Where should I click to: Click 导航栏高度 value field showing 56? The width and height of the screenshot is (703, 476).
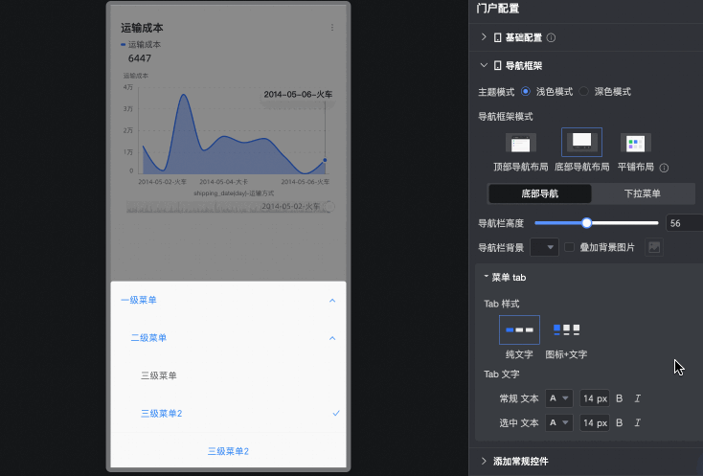click(x=685, y=223)
